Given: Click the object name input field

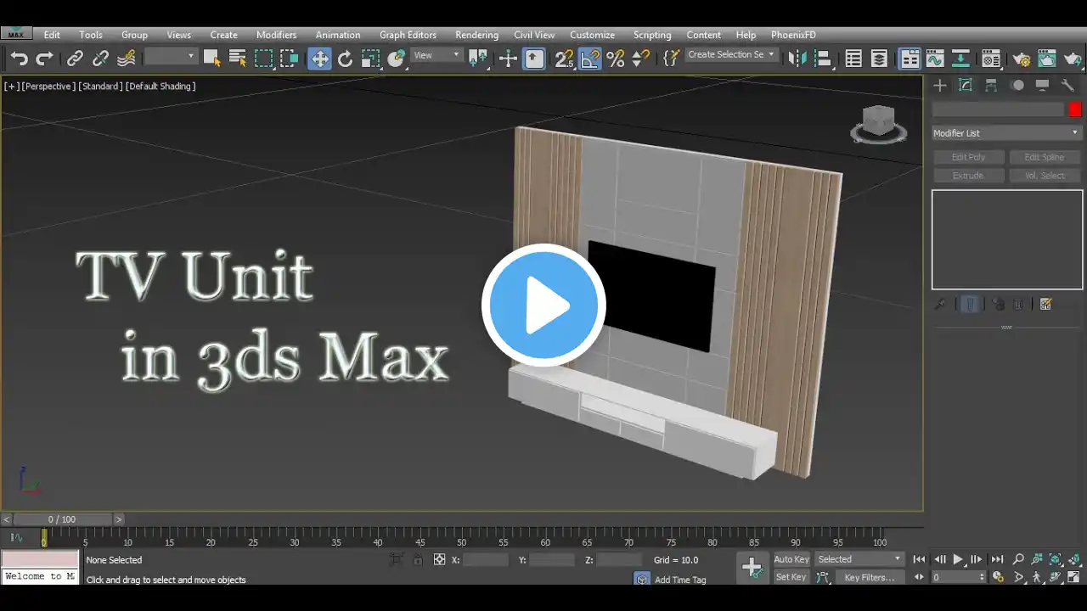Looking at the screenshot, I should pos(998,109).
